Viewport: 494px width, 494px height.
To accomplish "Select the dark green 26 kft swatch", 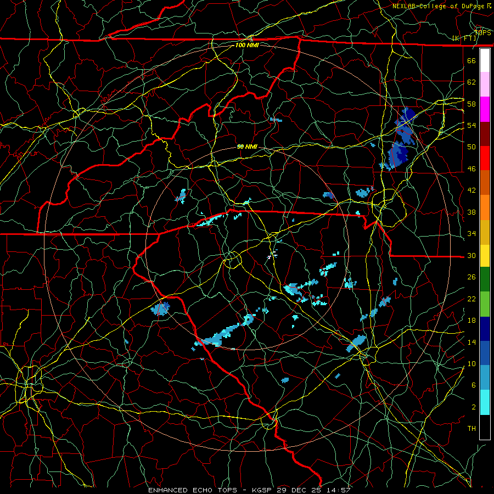I will pos(485,279).
